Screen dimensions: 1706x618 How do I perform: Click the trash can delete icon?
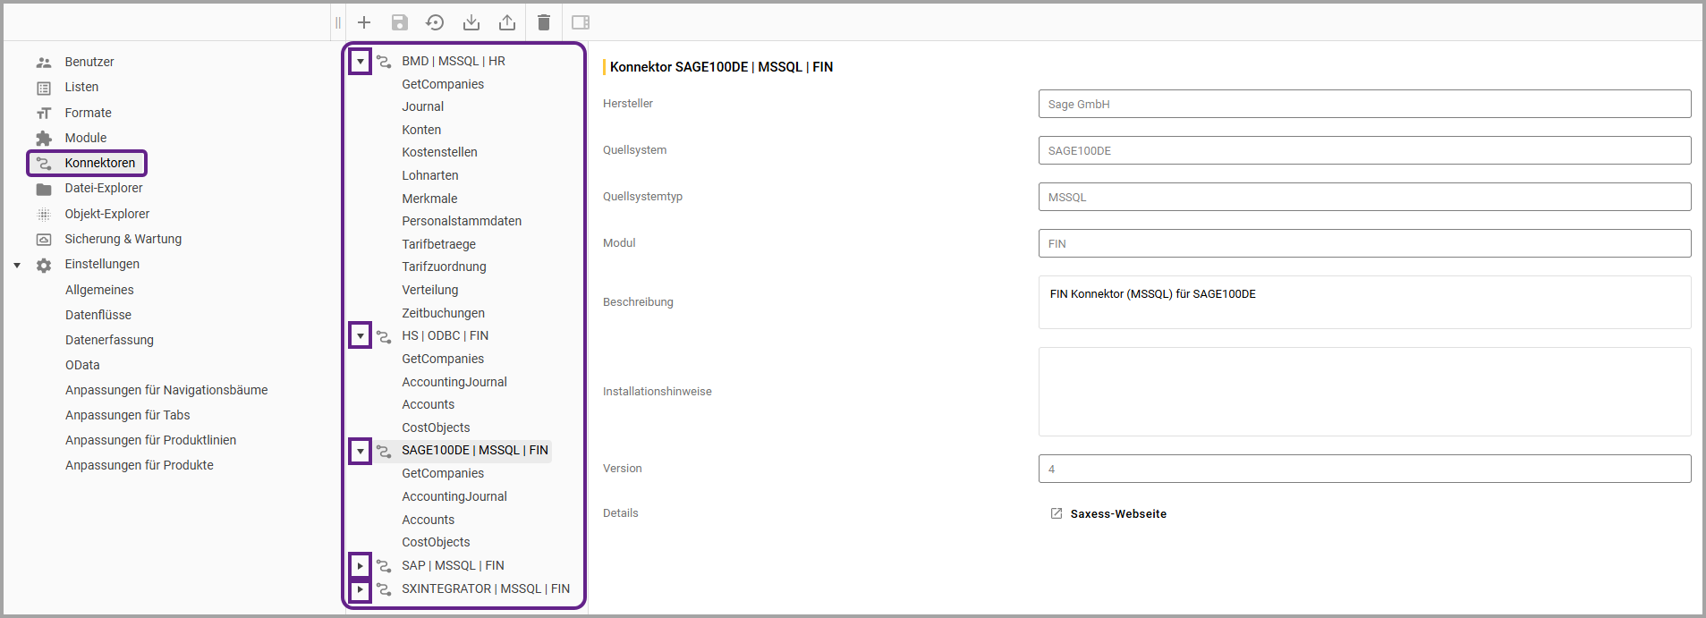tap(543, 22)
